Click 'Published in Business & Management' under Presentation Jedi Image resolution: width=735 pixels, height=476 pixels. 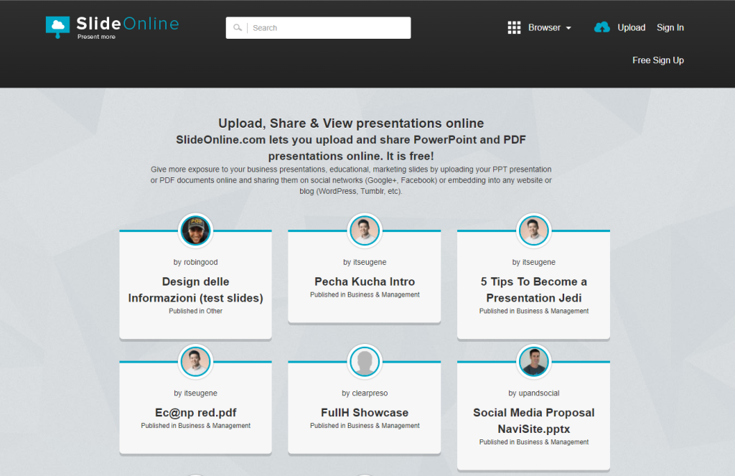coord(533,311)
